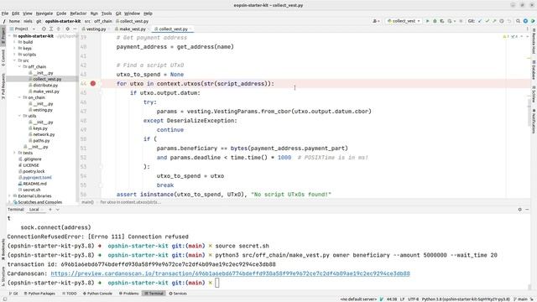This screenshot has width=537, height=302.
Task: Open Project panel gear options
Action: pyautogui.click(x=67, y=29)
